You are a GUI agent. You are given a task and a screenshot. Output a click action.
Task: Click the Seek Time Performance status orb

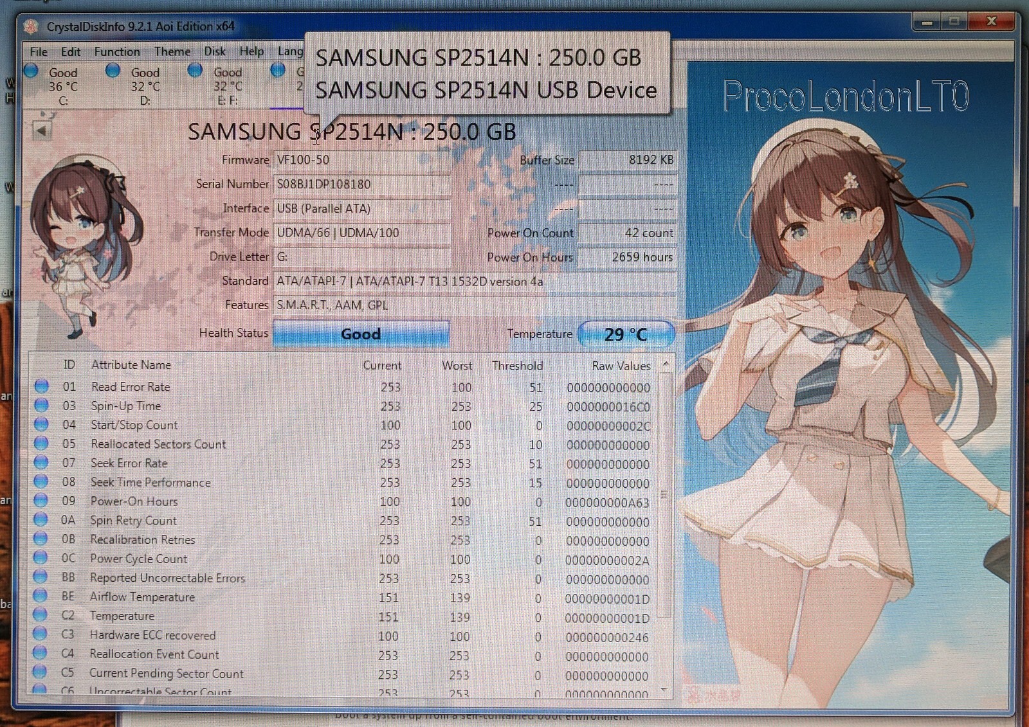41,481
